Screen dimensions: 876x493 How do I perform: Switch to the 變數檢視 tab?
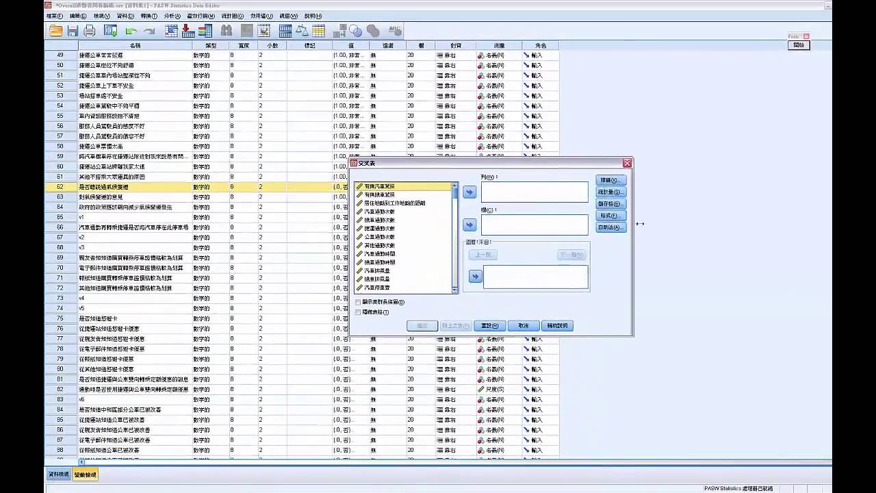[x=86, y=475]
